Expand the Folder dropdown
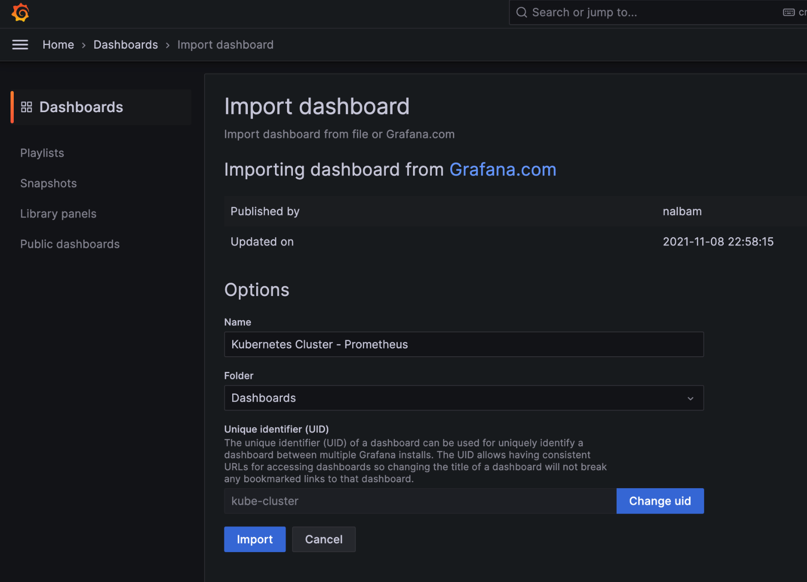Image resolution: width=807 pixels, height=582 pixels. coord(464,398)
